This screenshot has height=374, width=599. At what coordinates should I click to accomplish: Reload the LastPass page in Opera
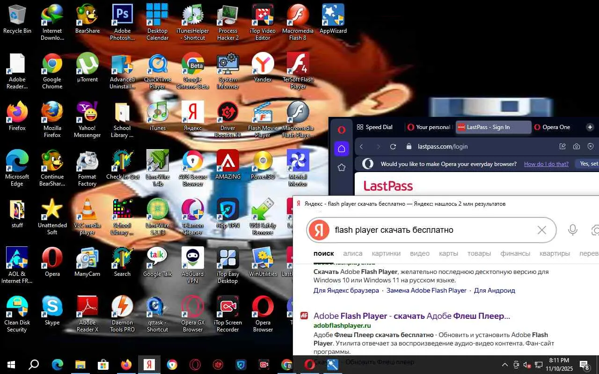pos(393,147)
